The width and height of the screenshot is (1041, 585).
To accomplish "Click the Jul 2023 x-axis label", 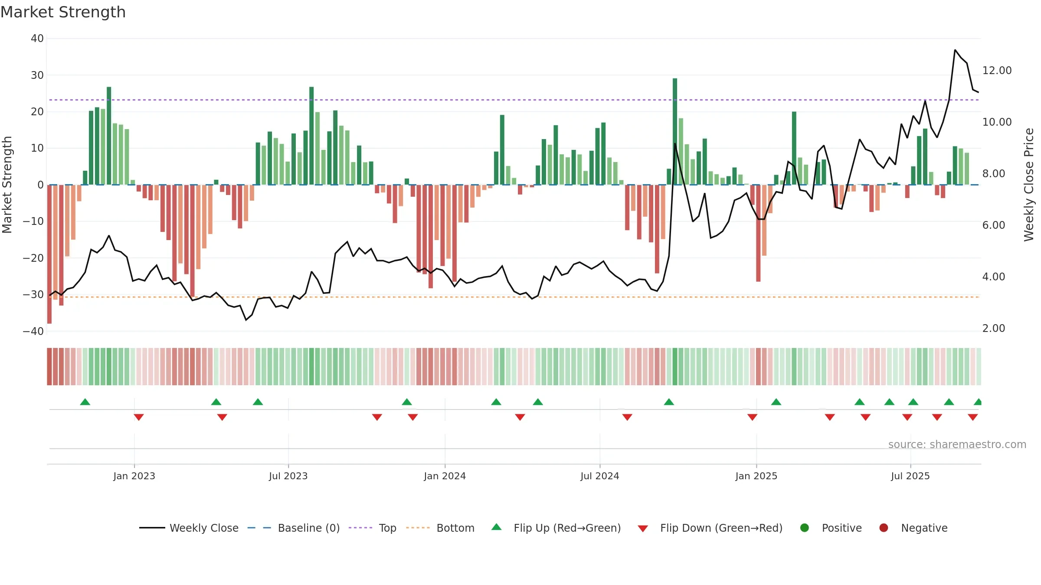I will pos(288,476).
